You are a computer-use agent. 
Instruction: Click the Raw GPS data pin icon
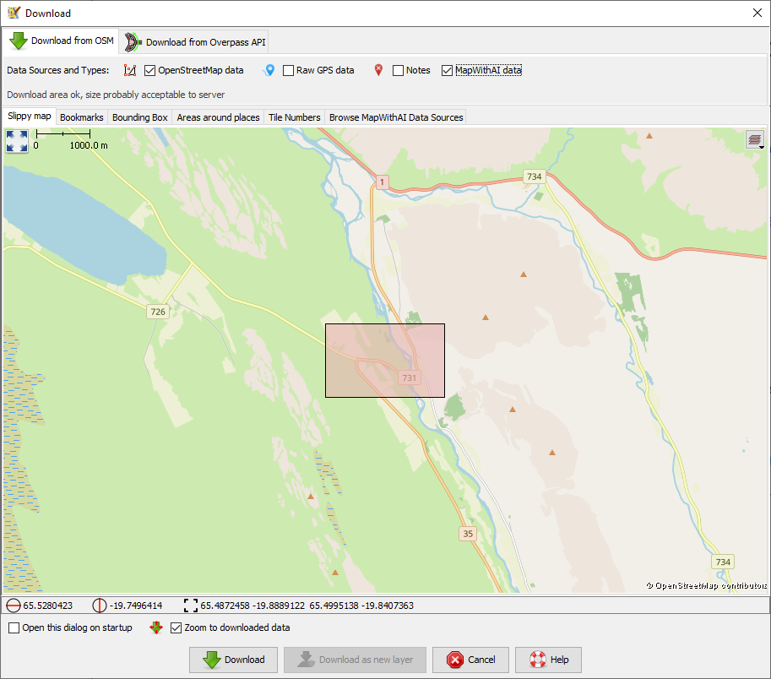click(x=269, y=71)
